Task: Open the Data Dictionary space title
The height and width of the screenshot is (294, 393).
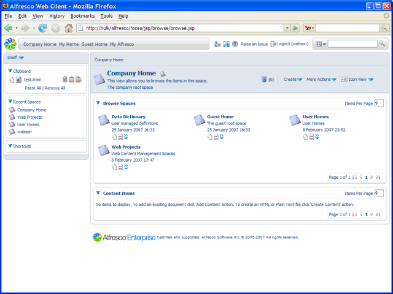Action: coord(128,116)
